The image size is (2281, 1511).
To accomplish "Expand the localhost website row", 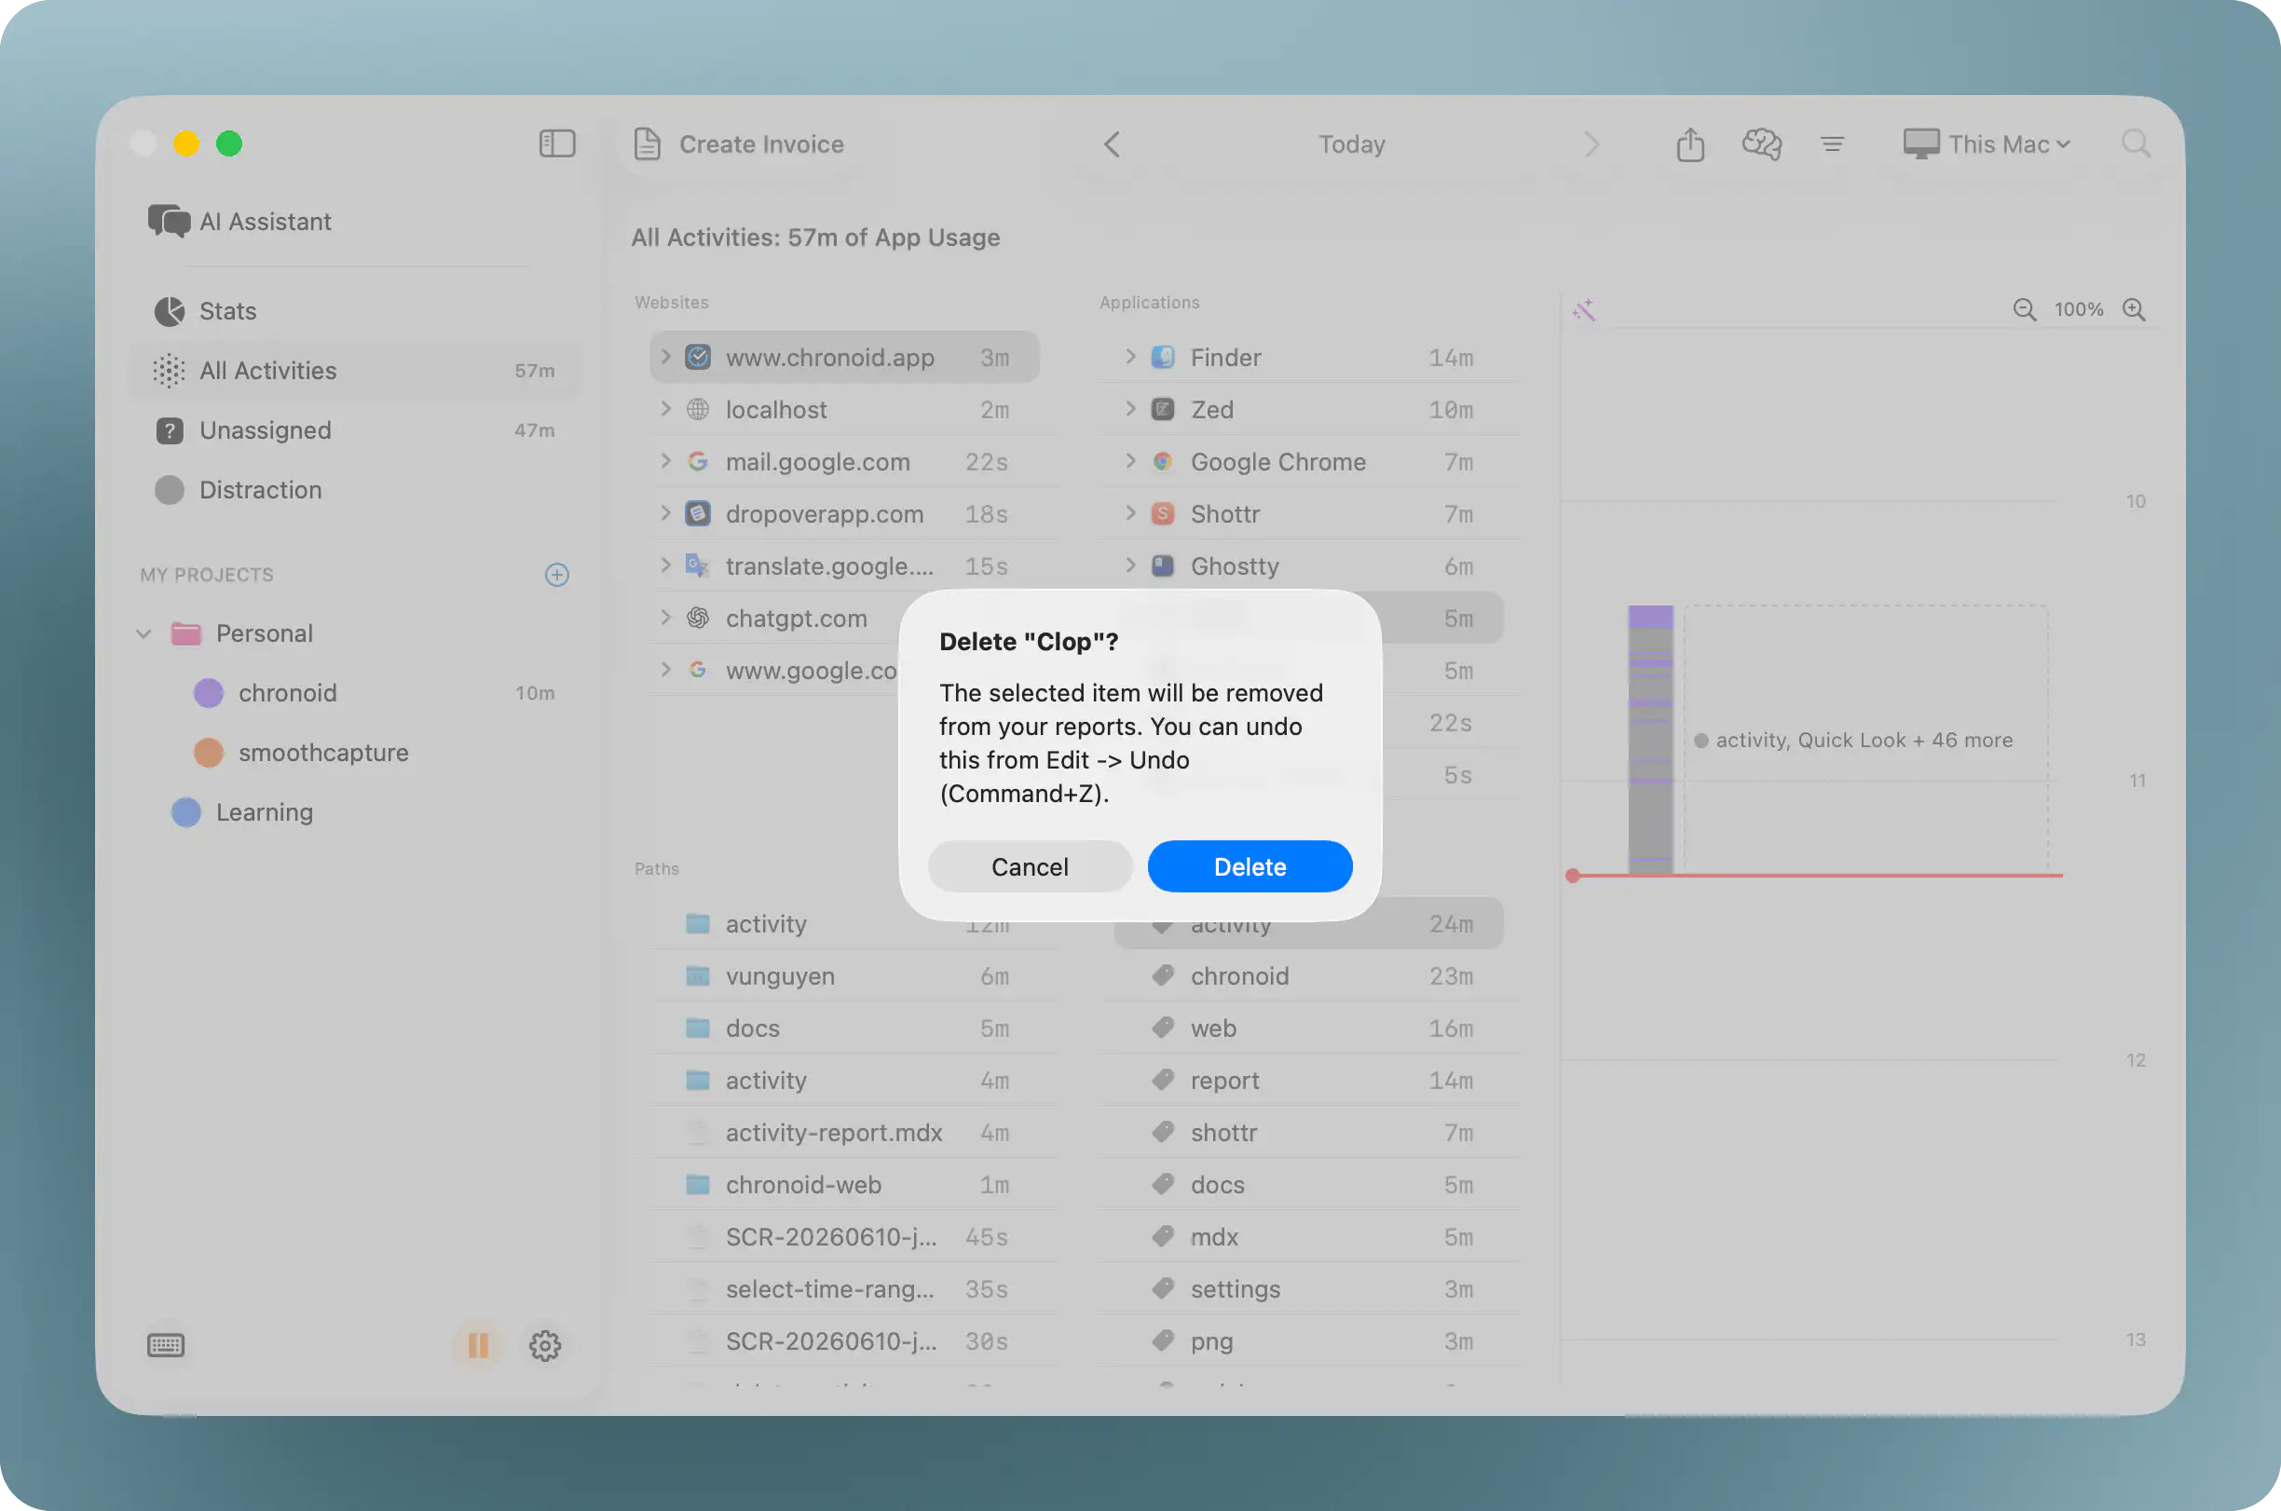I will (x=665, y=410).
